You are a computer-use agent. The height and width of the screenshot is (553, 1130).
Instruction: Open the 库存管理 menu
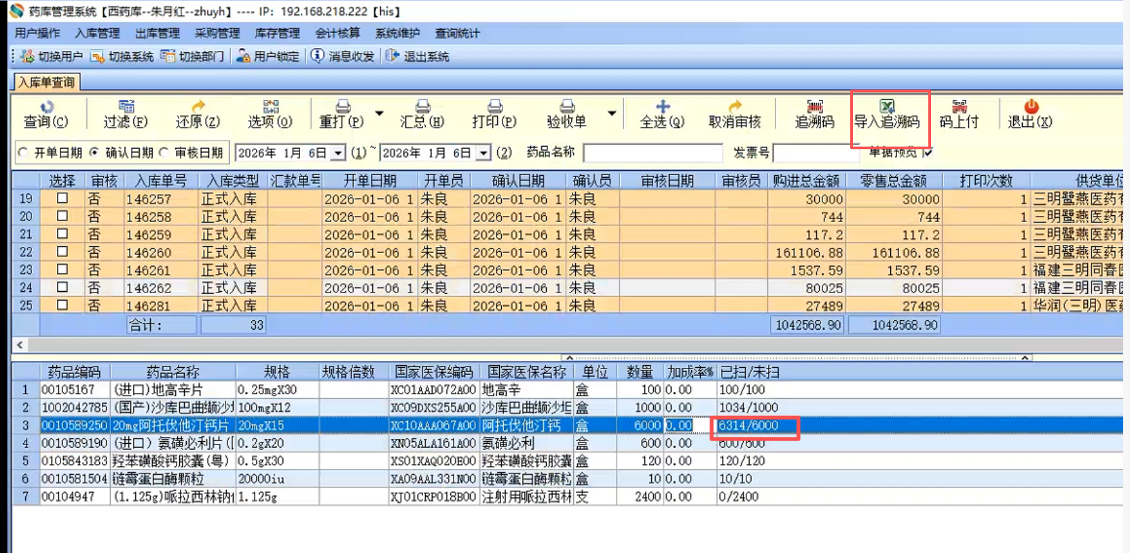click(x=277, y=33)
